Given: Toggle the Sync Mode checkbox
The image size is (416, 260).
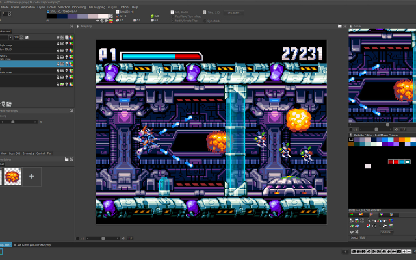Looking at the screenshot, I should pyautogui.click(x=205, y=21).
